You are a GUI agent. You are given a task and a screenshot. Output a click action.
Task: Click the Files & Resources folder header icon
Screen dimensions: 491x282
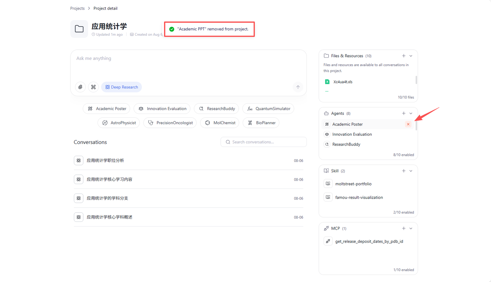tap(326, 56)
